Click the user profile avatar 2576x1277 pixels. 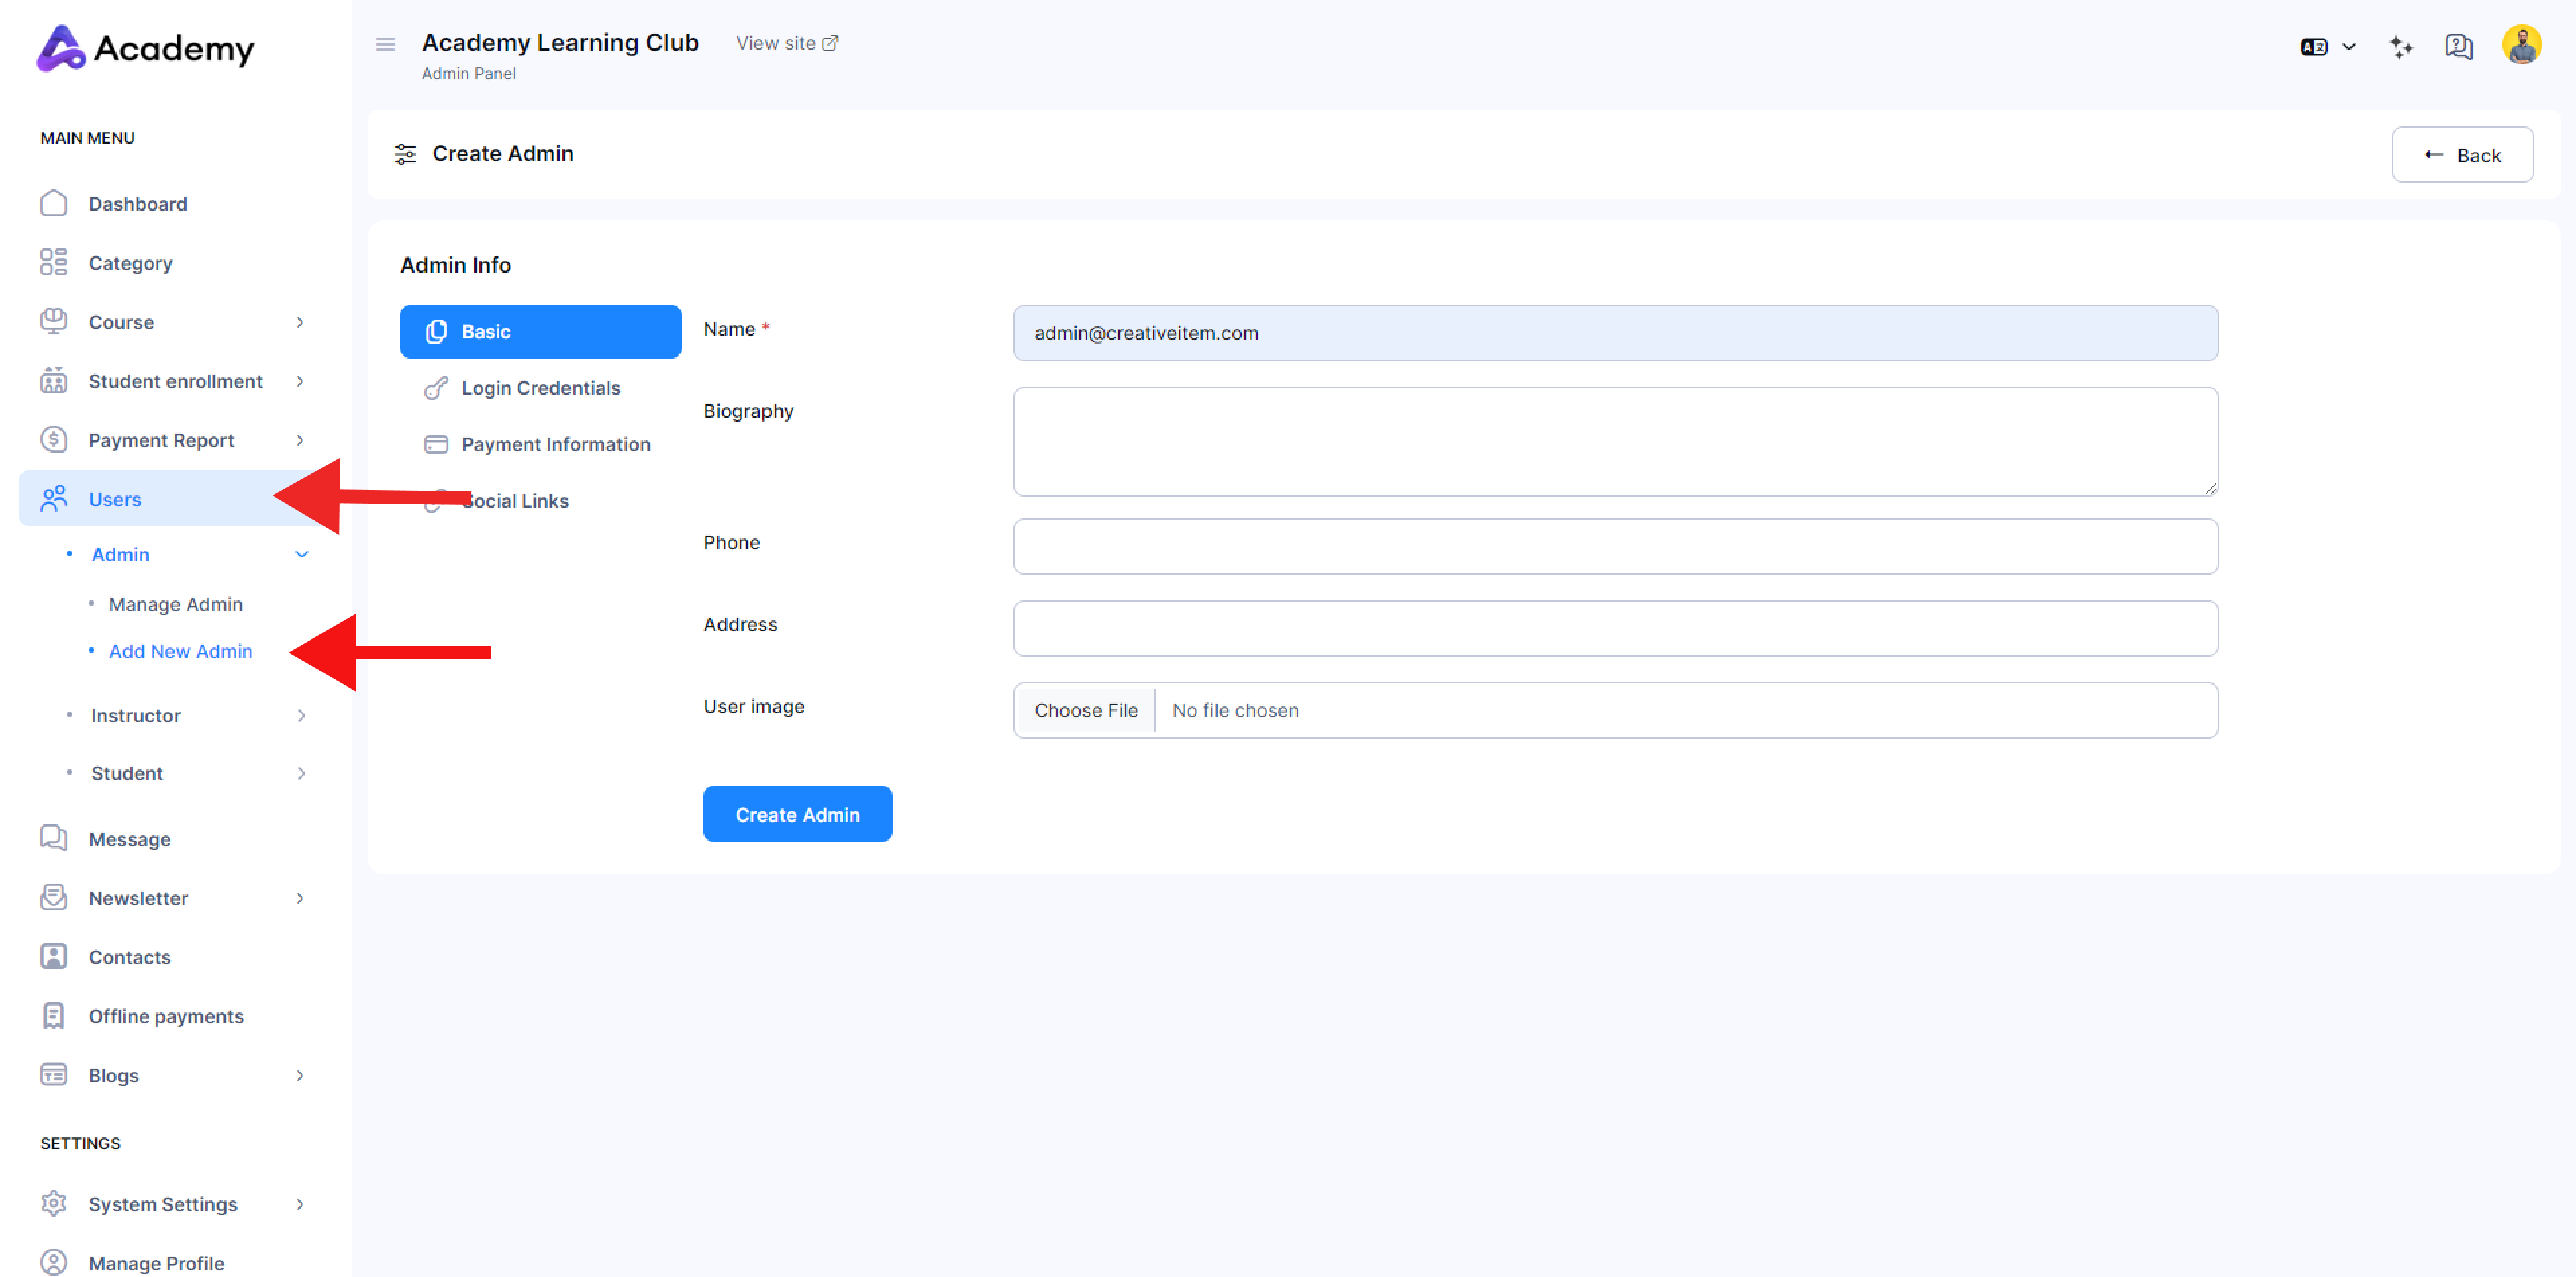point(2521,46)
